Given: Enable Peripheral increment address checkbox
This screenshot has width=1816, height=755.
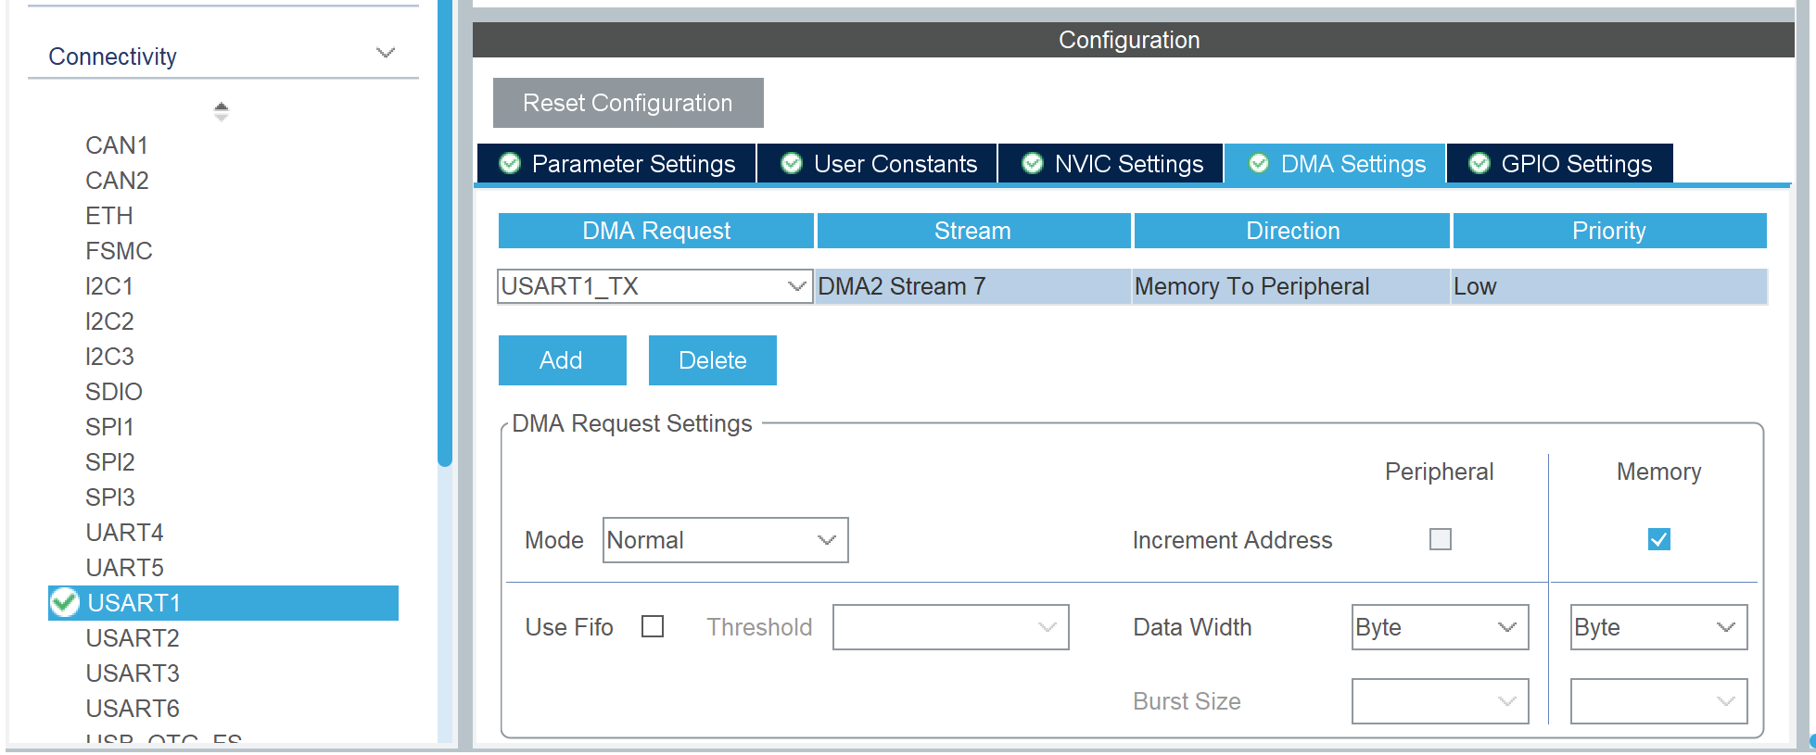Looking at the screenshot, I should (x=1440, y=539).
